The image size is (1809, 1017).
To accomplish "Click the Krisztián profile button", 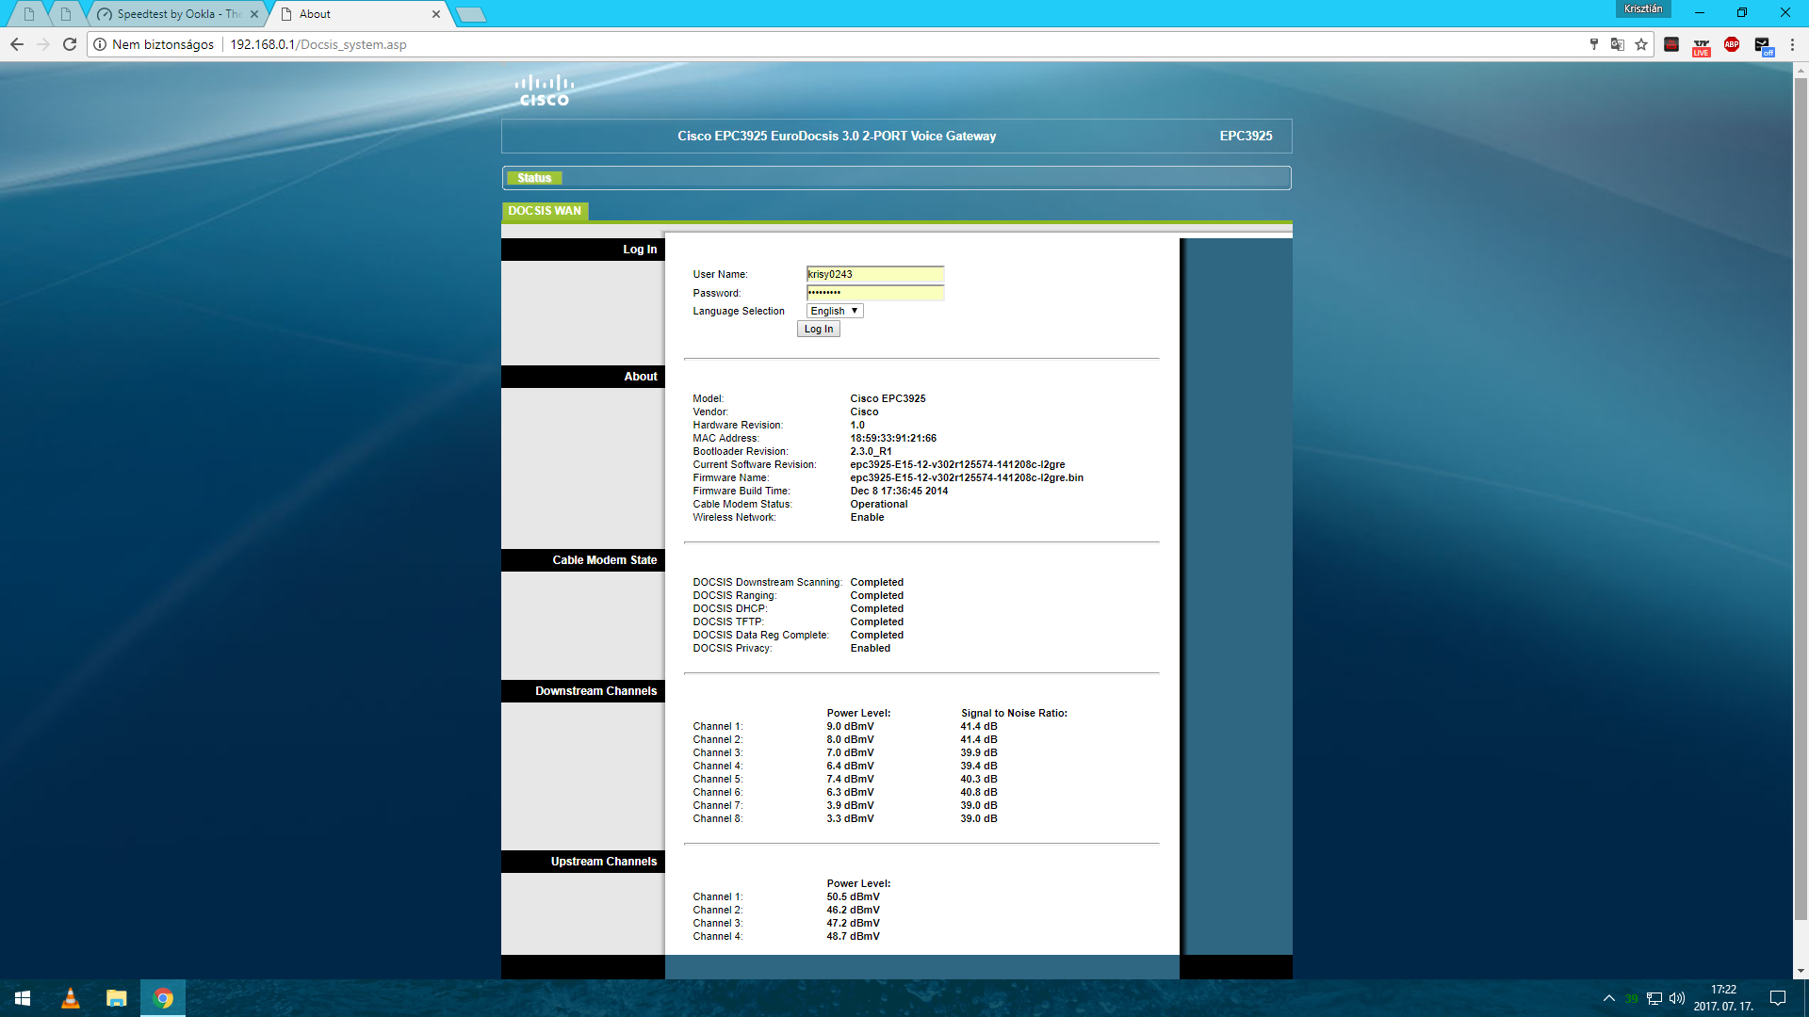I will (x=1643, y=9).
